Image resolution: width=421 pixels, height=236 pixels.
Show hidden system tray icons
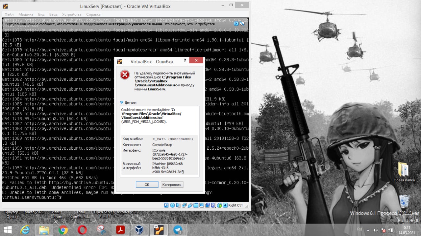point(368,230)
